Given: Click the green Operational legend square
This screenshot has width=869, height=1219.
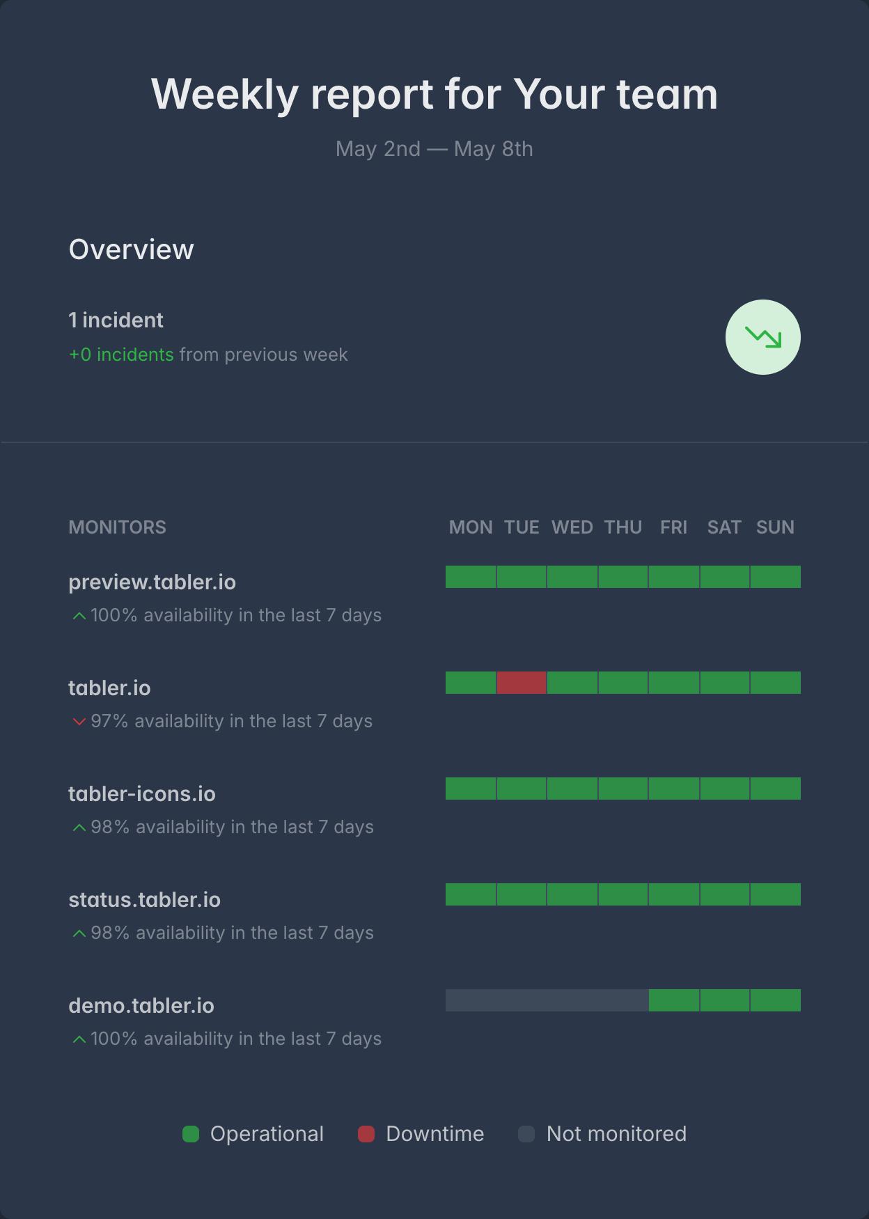Looking at the screenshot, I should pyautogui.click(x=191, y=1134).
